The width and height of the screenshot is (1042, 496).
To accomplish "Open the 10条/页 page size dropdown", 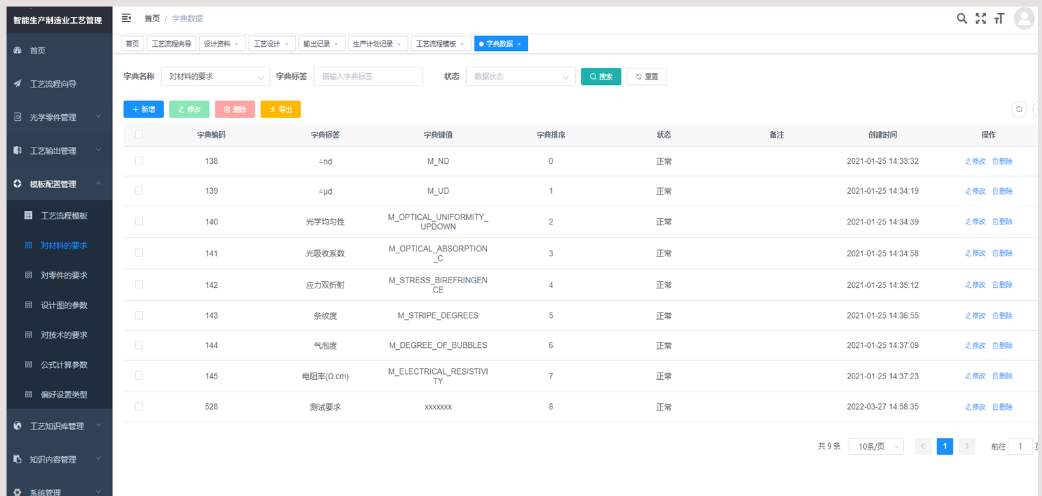I will coord(876,446).
